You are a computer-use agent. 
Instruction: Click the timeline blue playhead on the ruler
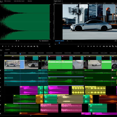click(20, 54)
